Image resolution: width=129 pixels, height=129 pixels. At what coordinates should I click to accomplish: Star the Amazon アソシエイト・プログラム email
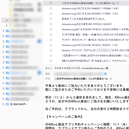click(x=51, y=50)
